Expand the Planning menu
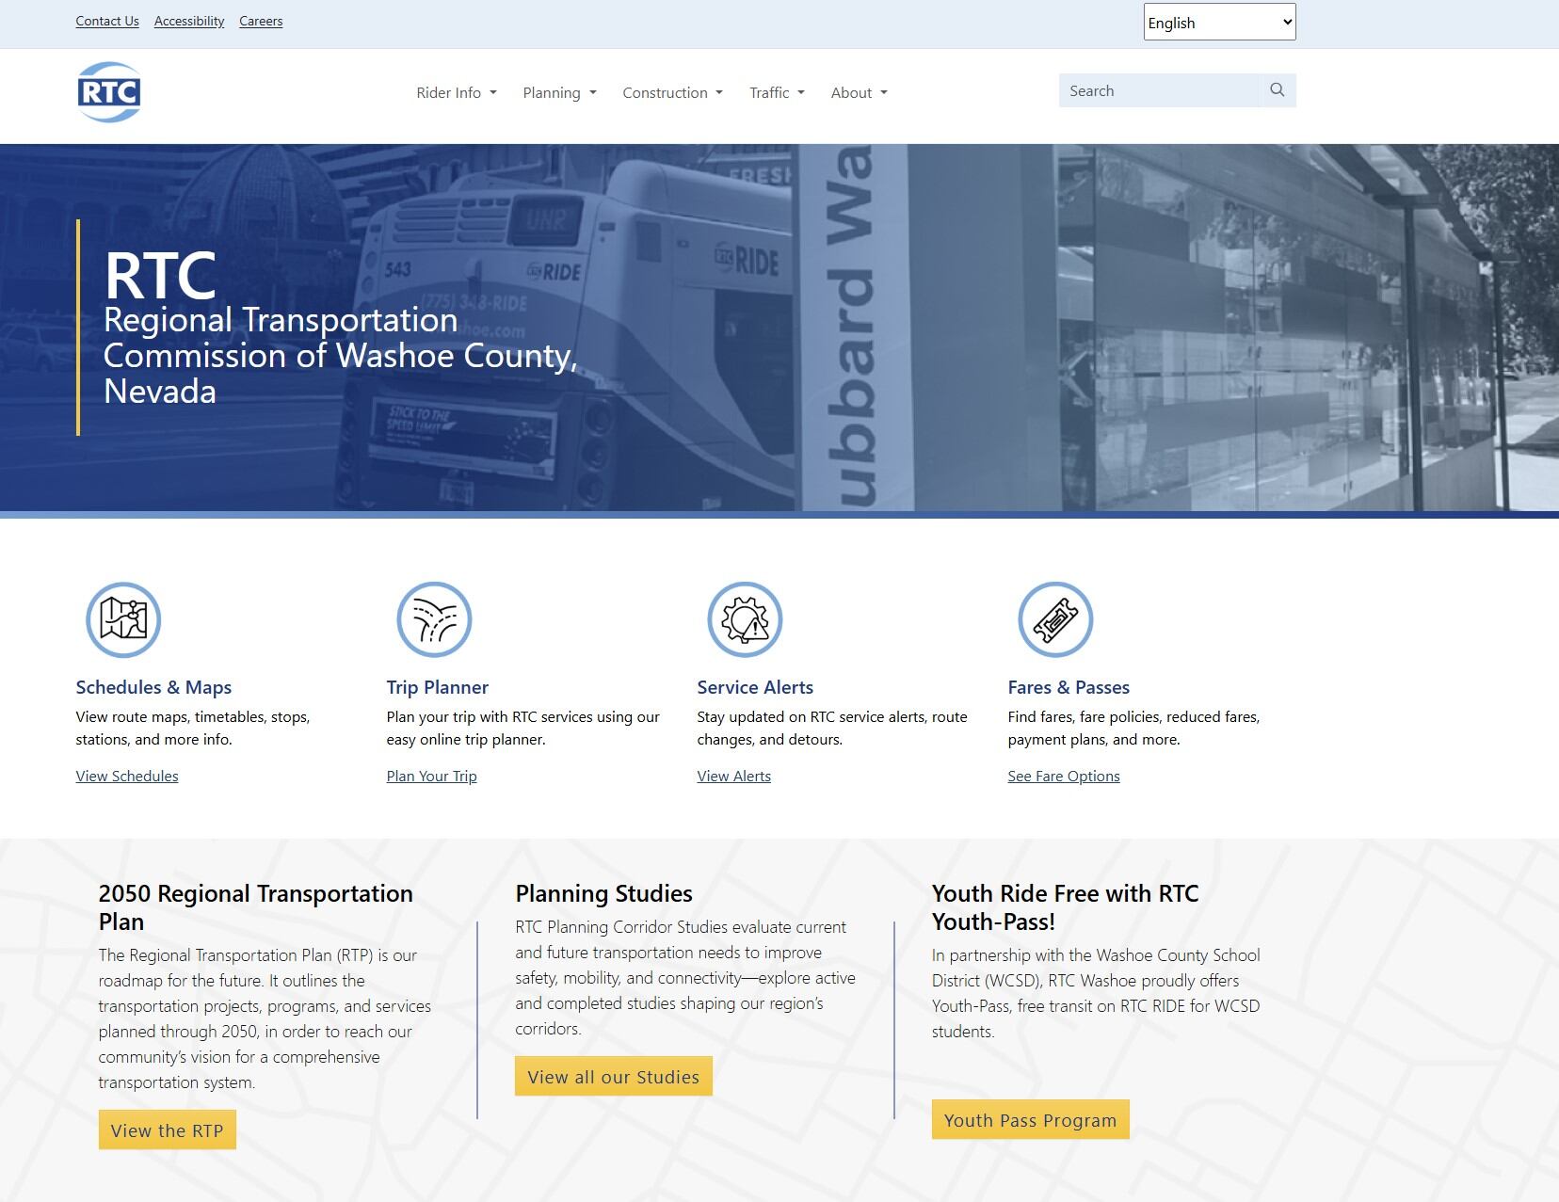 click(560, 92)
